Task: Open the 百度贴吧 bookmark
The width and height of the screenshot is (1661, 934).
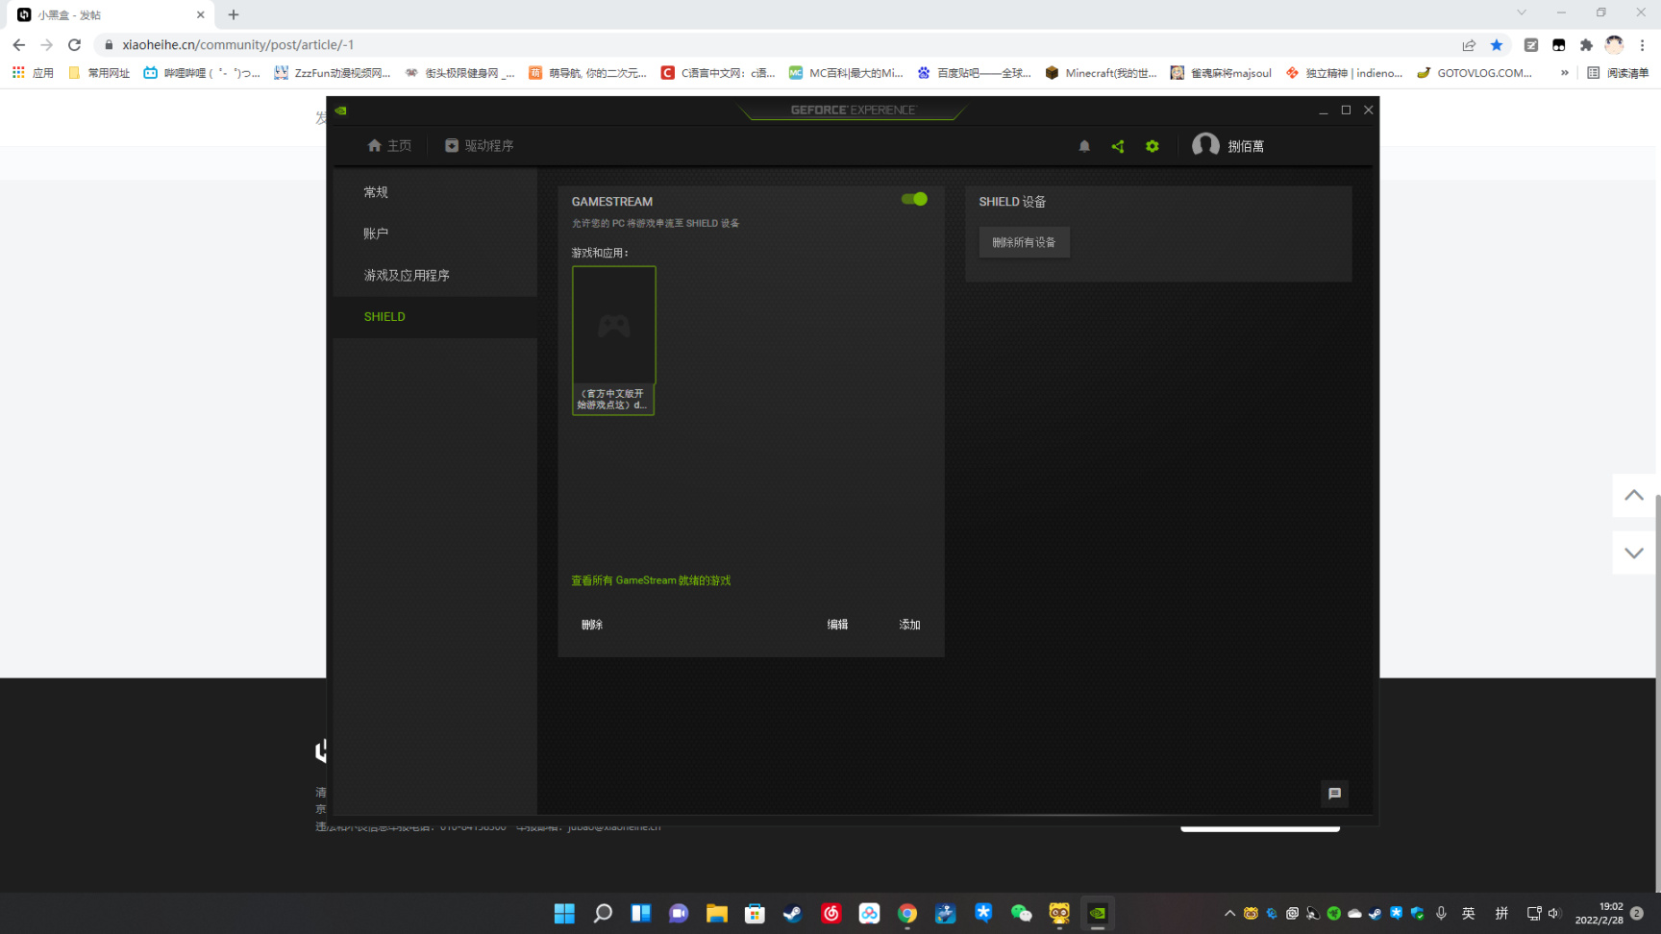Action: (x=974, y=73)
